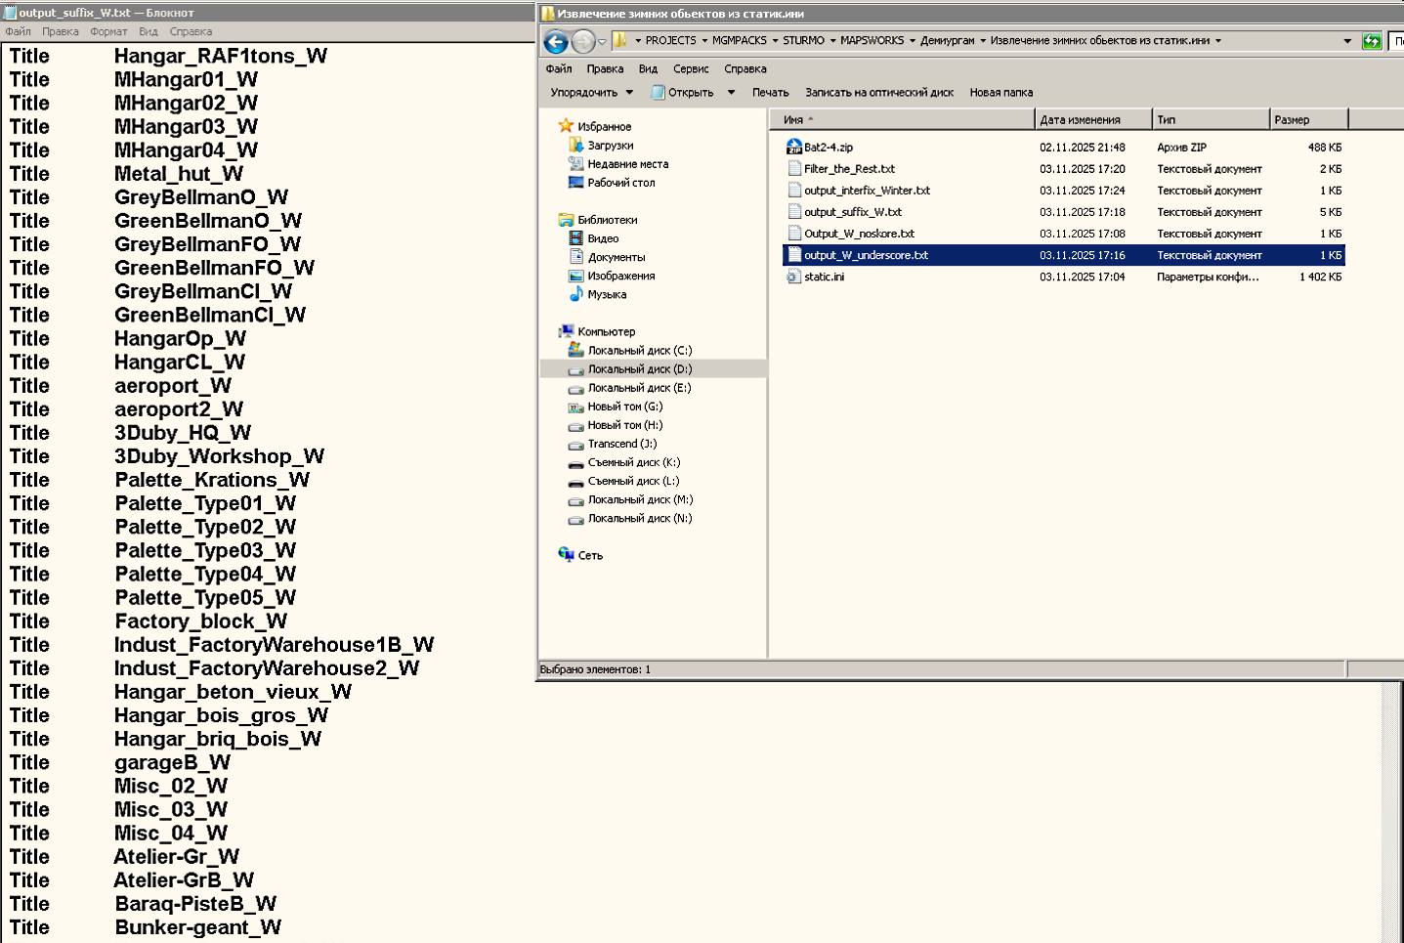Click the Сеть network icon in sidebar
This screenshot has width=1404, height=943.
566,555
